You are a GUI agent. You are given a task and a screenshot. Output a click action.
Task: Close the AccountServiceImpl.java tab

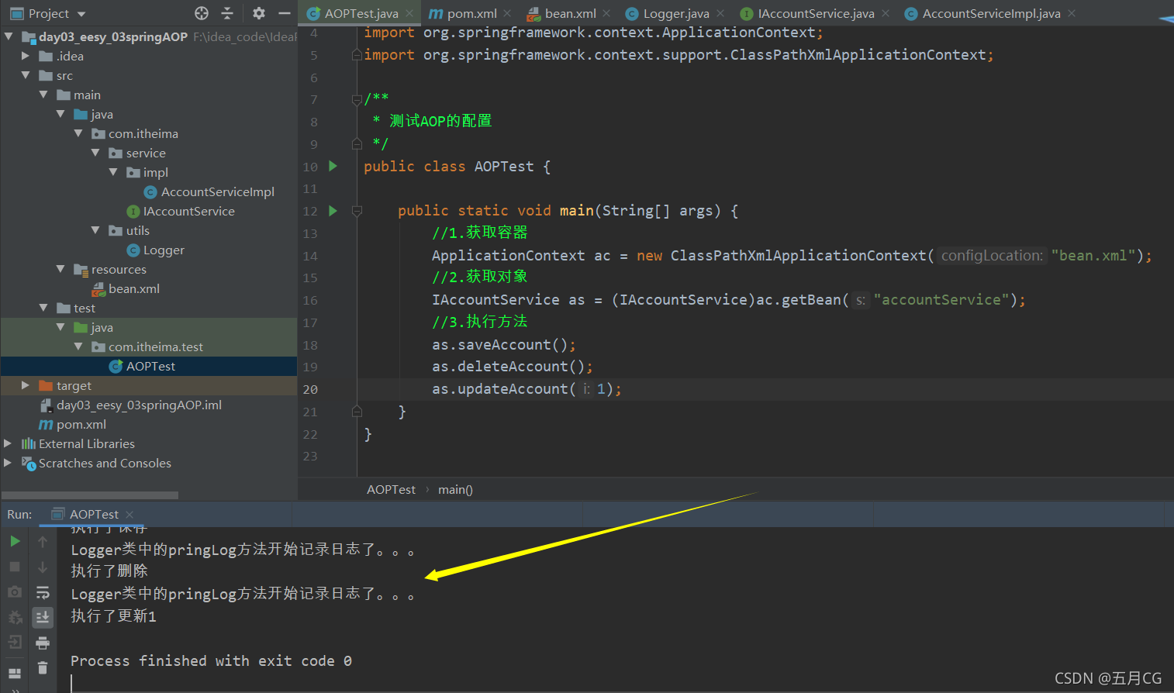[1072, 13]
